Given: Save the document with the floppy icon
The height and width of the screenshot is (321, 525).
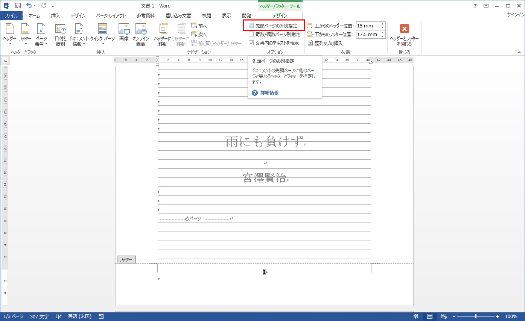Looking at the screenshot, I should point(18,6).
